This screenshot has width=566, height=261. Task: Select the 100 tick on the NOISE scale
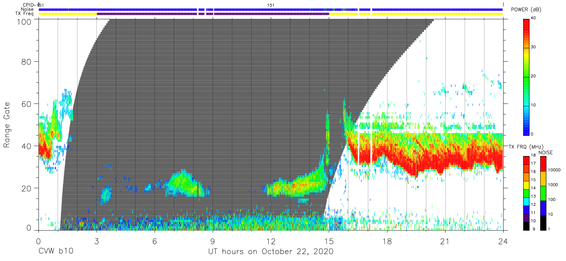552,199
